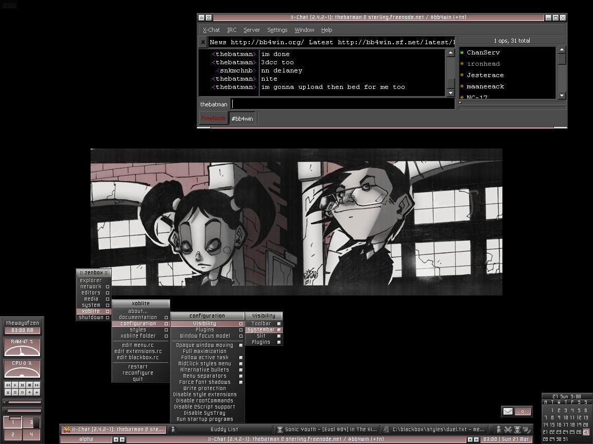
Task: Expand styles submenu in xoblite menu
Action: pyautogui.click(x=141, y=330)
